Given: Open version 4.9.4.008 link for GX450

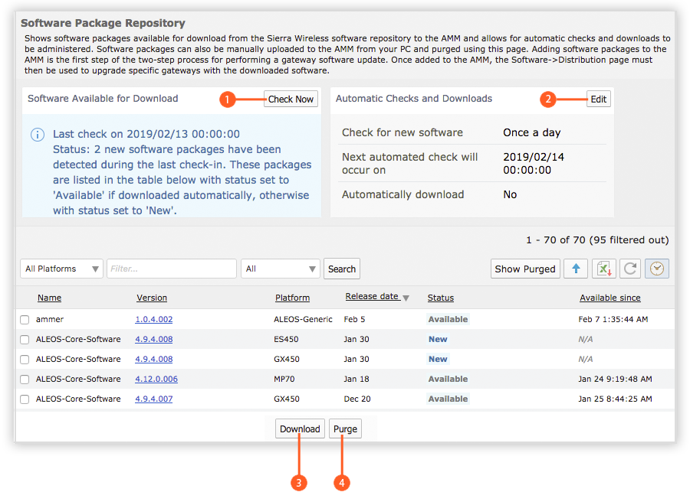Looking at the screenshot, I should 153,359.
